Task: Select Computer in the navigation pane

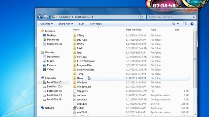Action: click(51, 78)
